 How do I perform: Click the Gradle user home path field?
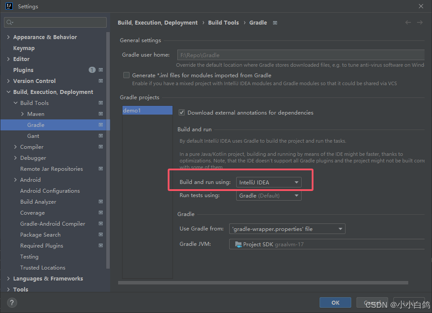coord(301,55)
